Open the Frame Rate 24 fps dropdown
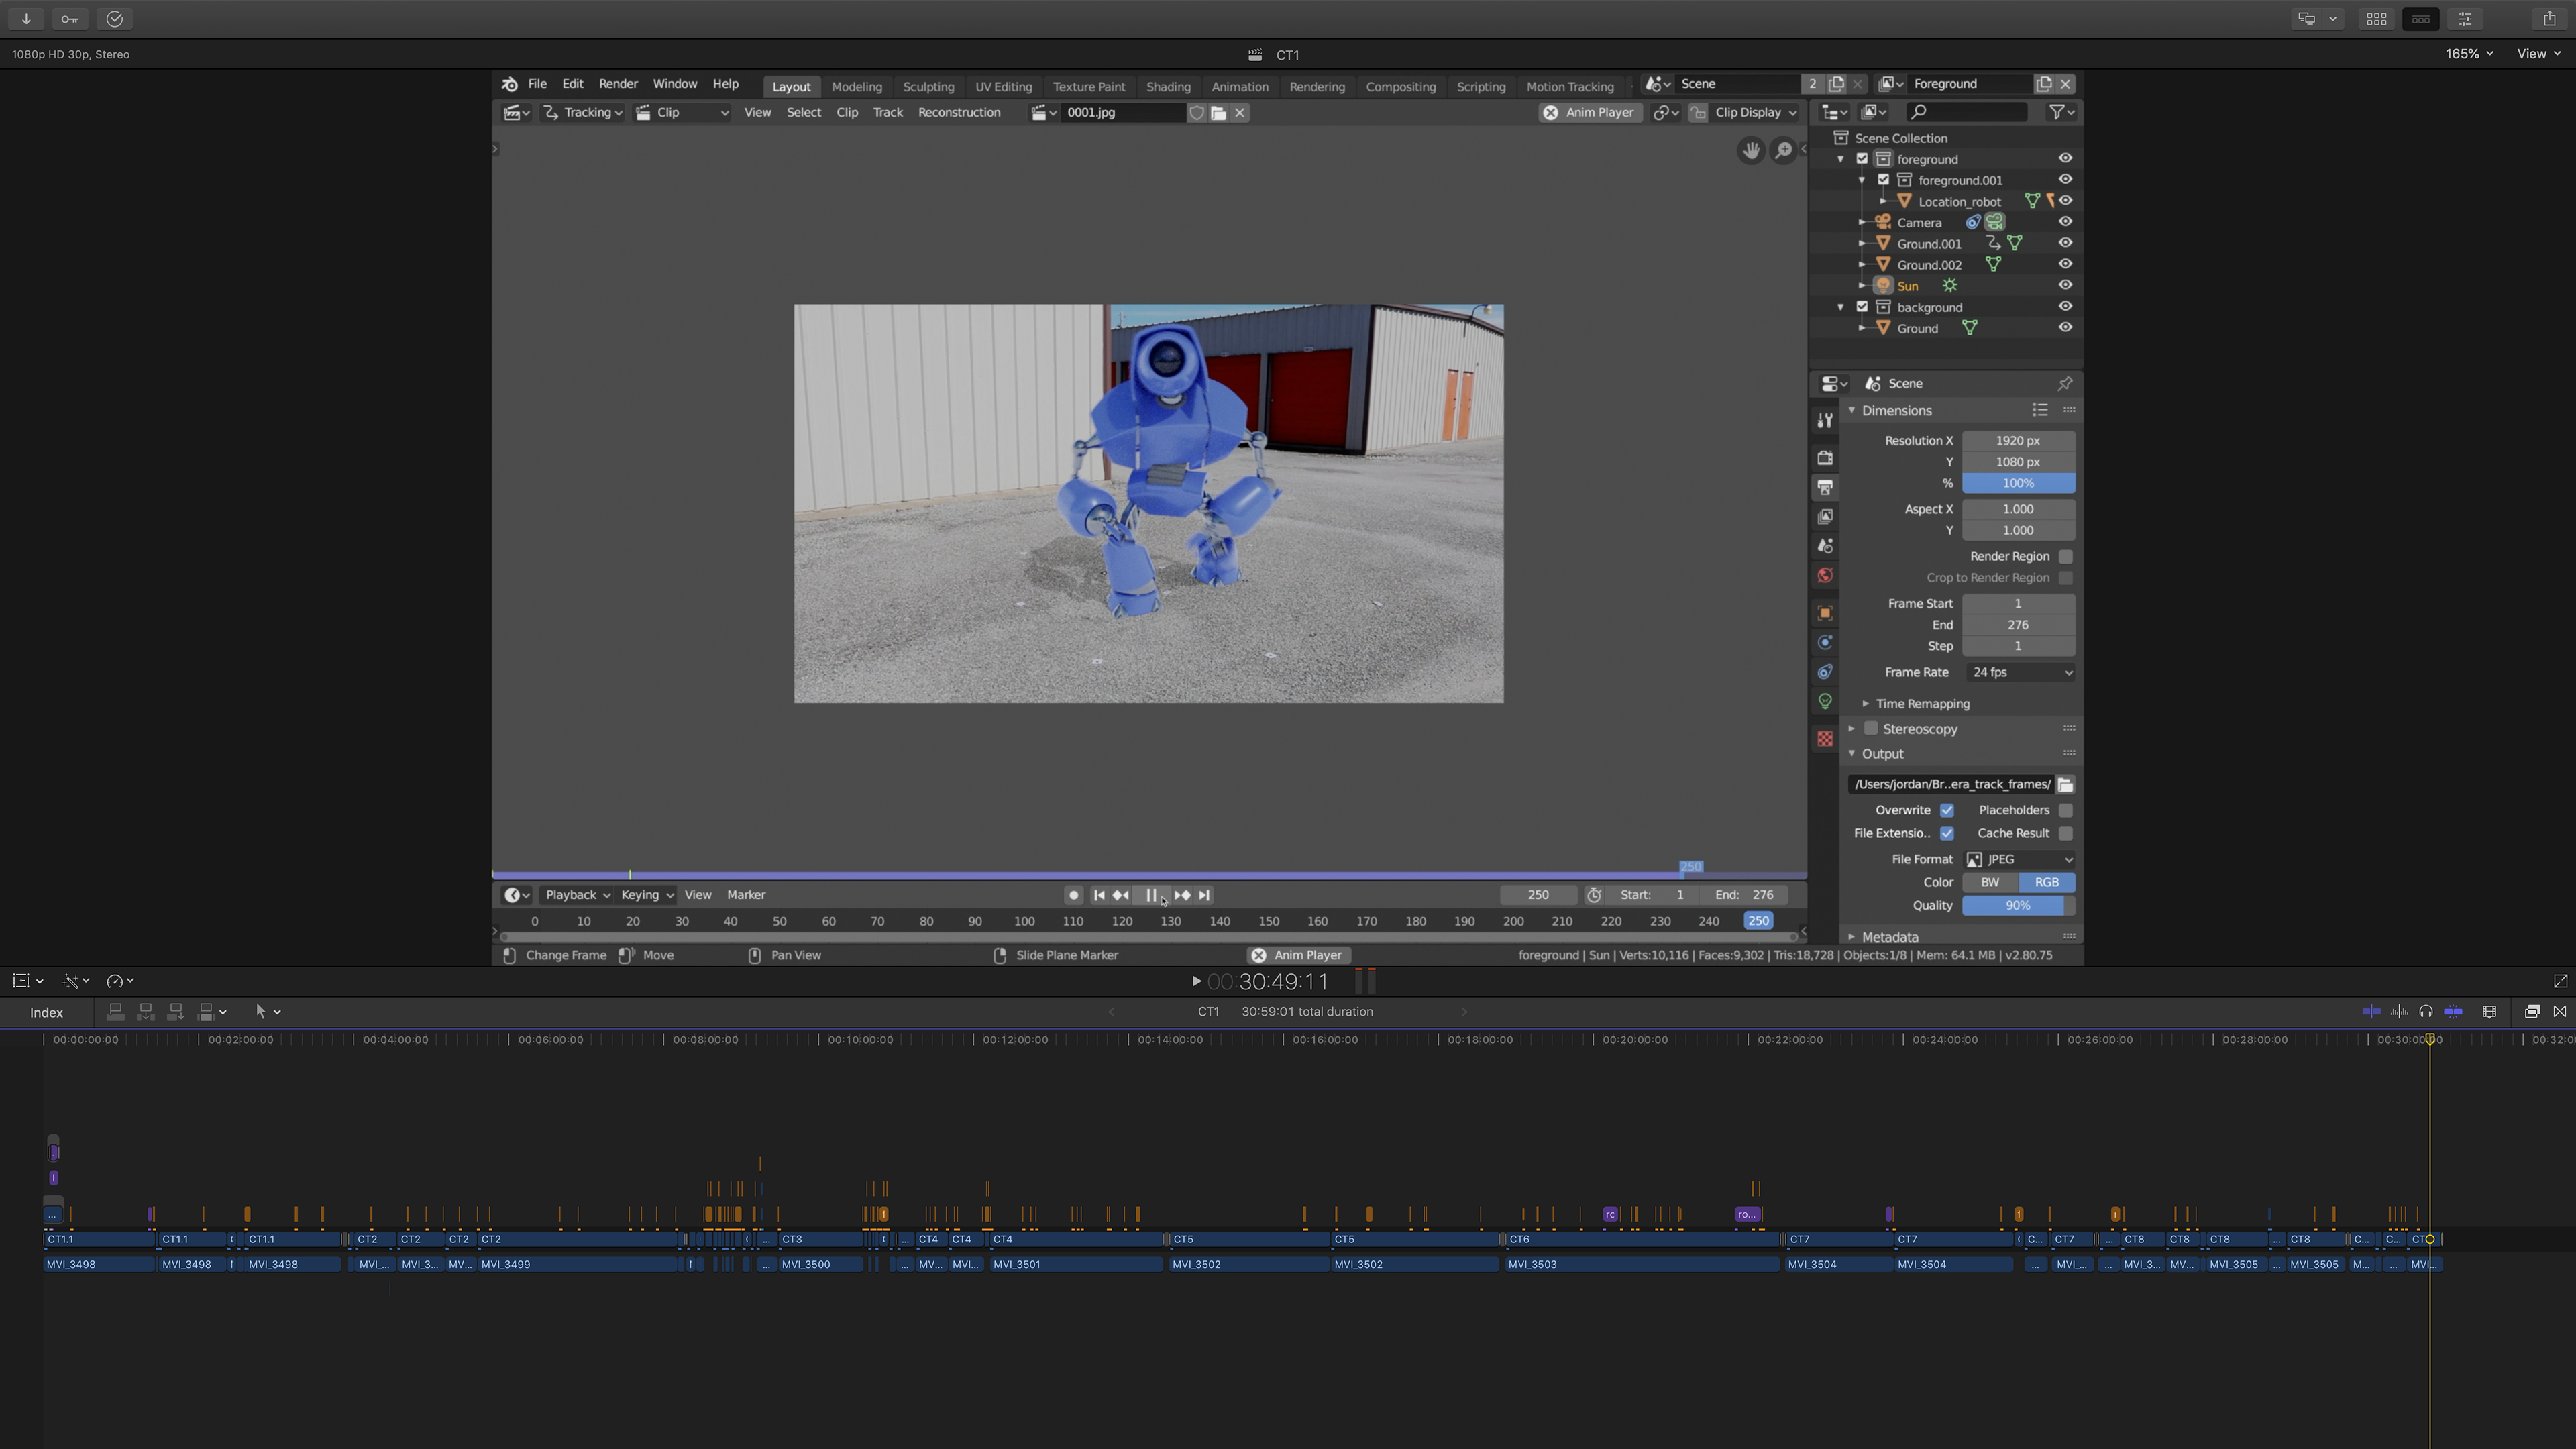This screenshot has height=1449, width=2576. pyautogui.click(x=2020, y=672)
